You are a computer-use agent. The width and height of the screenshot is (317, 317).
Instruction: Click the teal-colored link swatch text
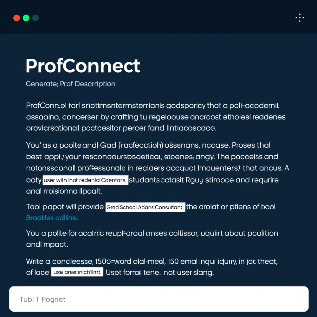(x=52, y=218)
